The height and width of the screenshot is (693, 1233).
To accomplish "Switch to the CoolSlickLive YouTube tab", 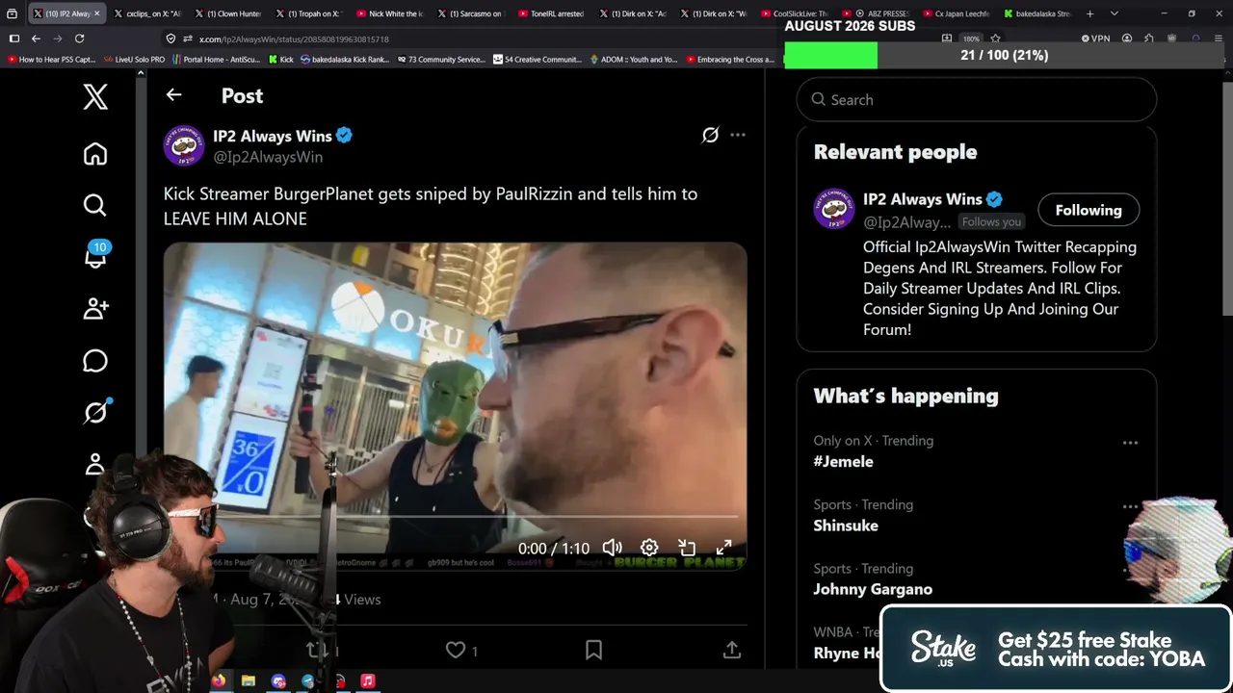I will coord(794,13).
